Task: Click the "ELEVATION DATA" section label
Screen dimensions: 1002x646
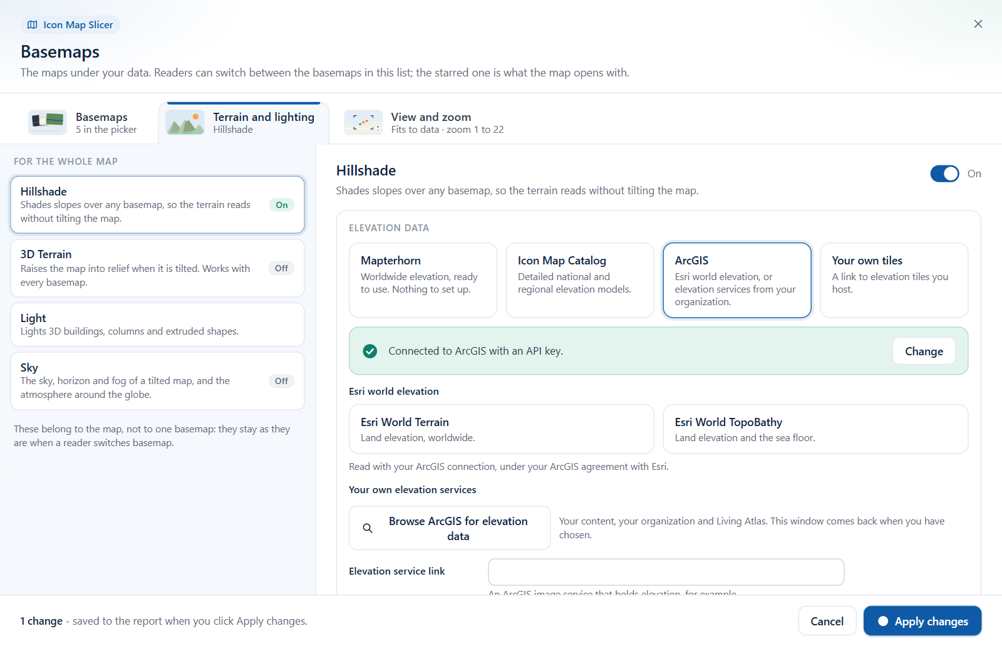Action: pos(389,228)
